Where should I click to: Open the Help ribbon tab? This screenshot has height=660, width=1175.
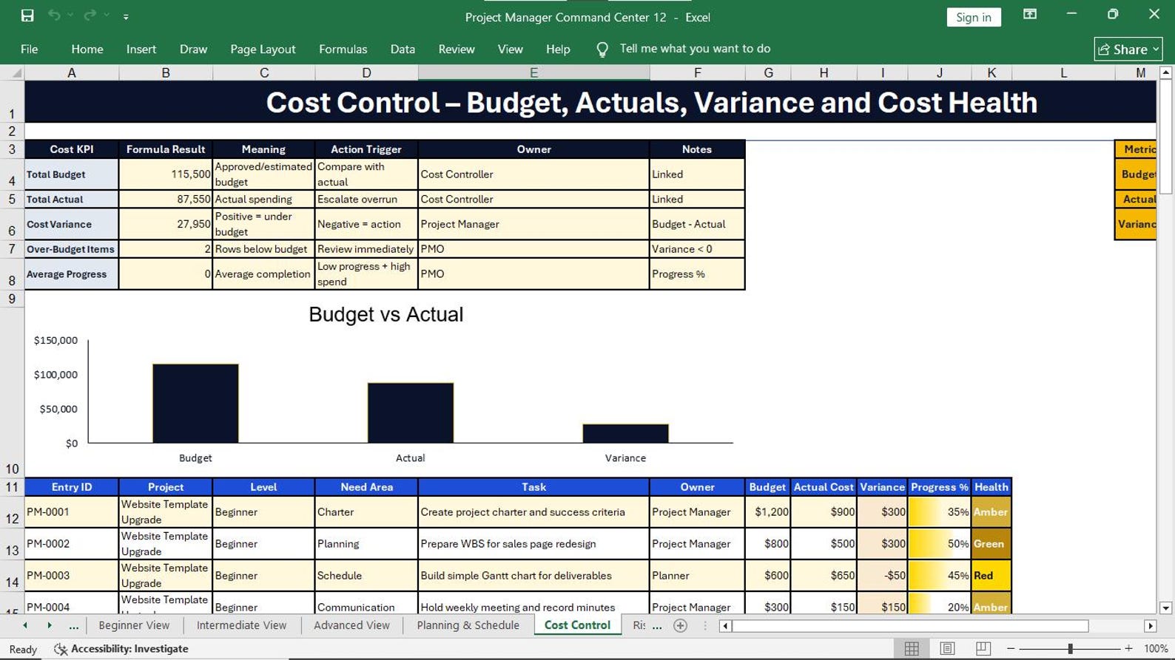[x=558, y=49]
